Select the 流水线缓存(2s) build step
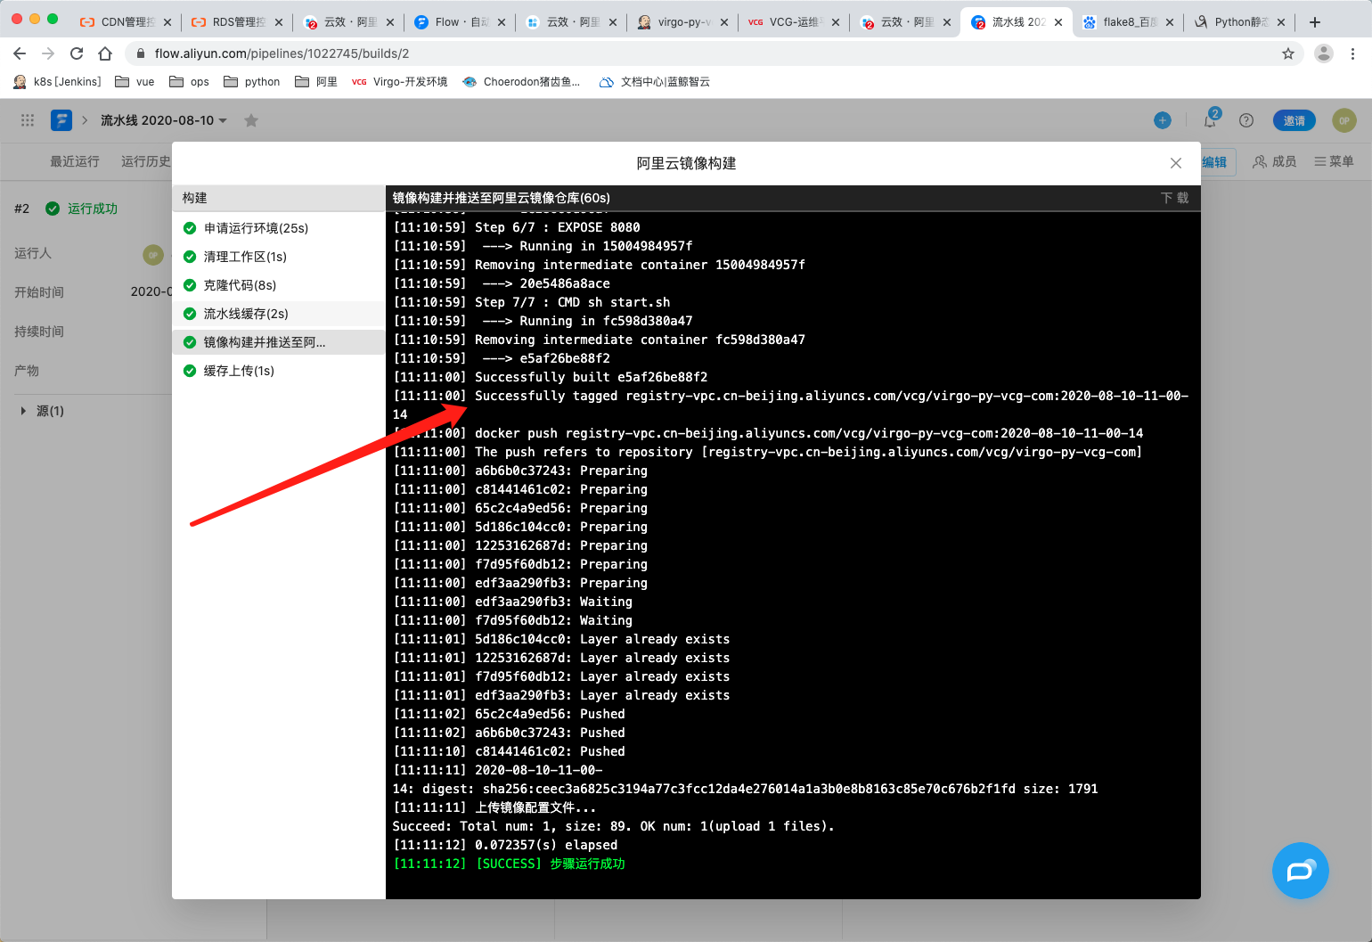Image resolution: width=1372 pixels, height=942 pixels. click(279, 314)
